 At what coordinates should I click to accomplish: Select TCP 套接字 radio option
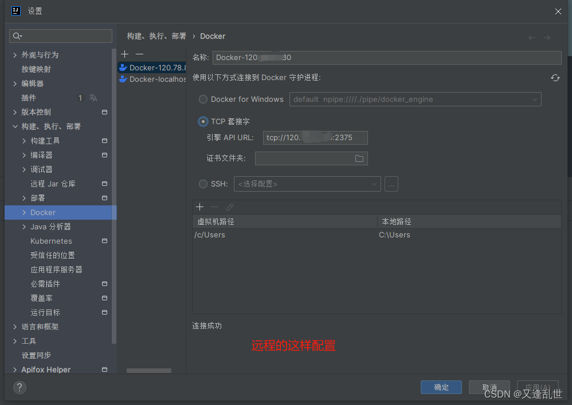[203, 121]
